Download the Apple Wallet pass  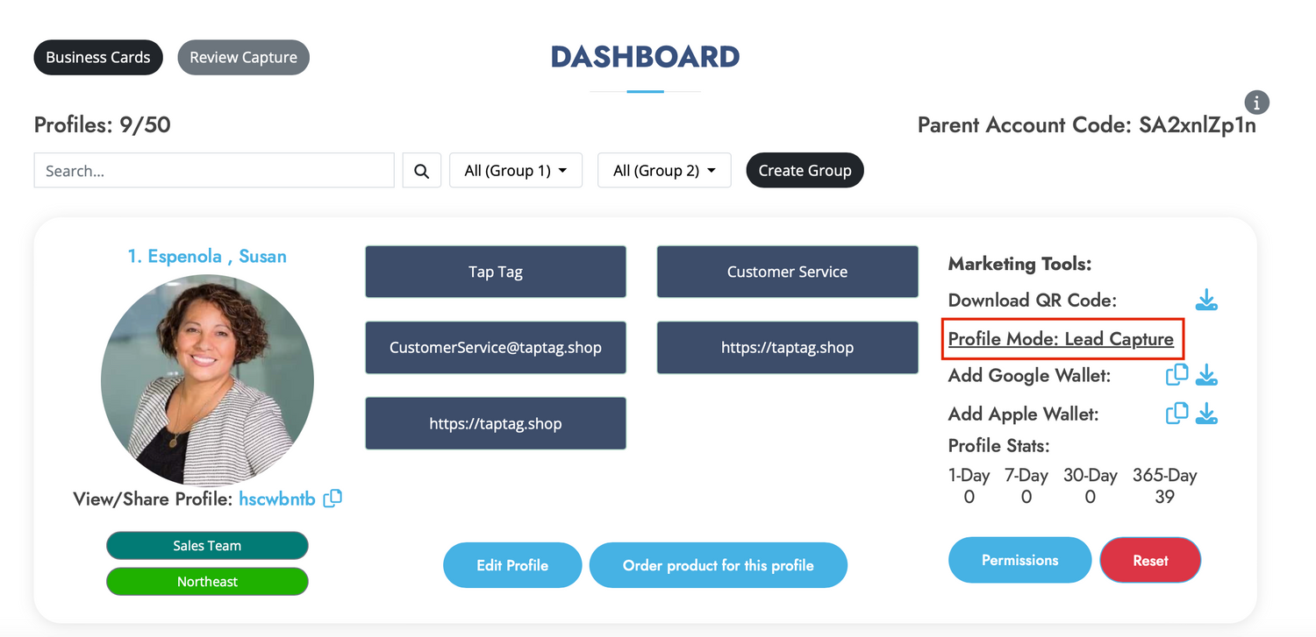[x=1206, y=414]
